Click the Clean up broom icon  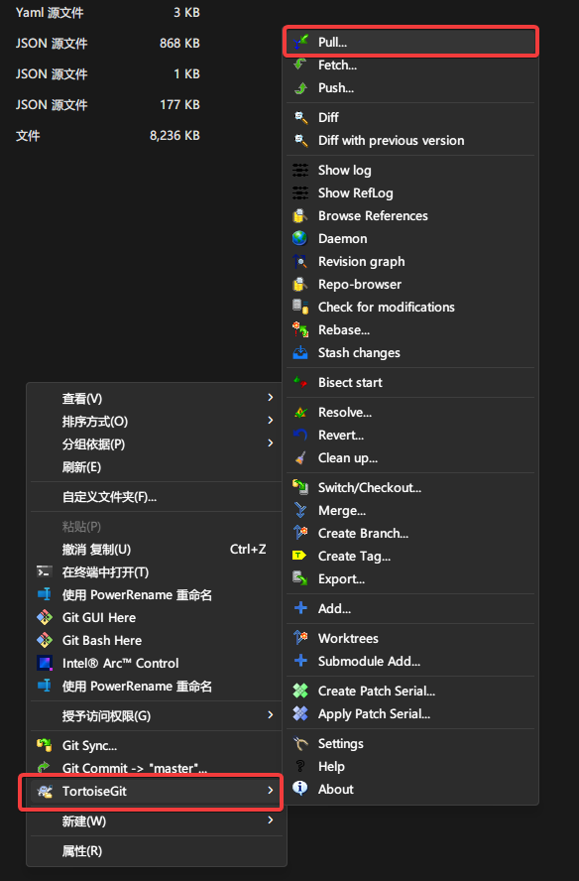(x=300, y=458)
